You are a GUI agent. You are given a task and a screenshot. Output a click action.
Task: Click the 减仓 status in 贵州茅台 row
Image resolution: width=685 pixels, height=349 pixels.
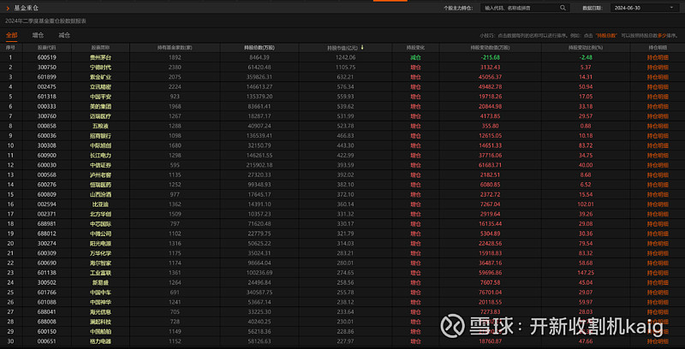pos(416,57)
